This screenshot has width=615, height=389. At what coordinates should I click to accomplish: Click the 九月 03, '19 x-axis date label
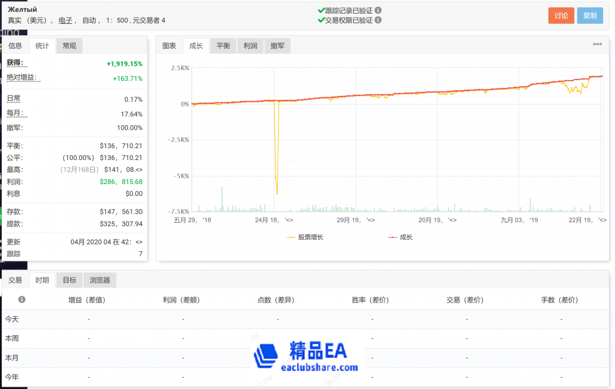[519, 220]
